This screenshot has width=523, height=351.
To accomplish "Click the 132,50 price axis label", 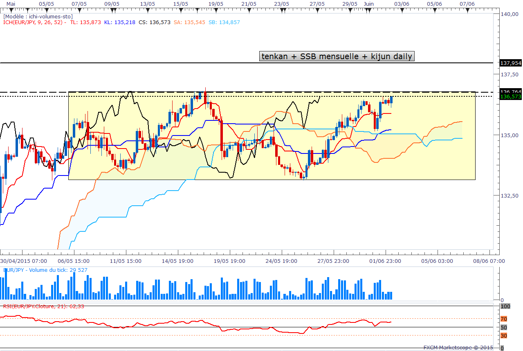I will click(510, 195).
